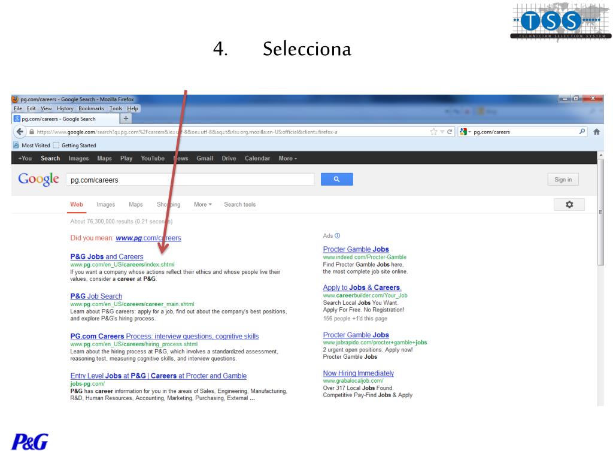Open Calendar in the Google bar

point(257,158)
